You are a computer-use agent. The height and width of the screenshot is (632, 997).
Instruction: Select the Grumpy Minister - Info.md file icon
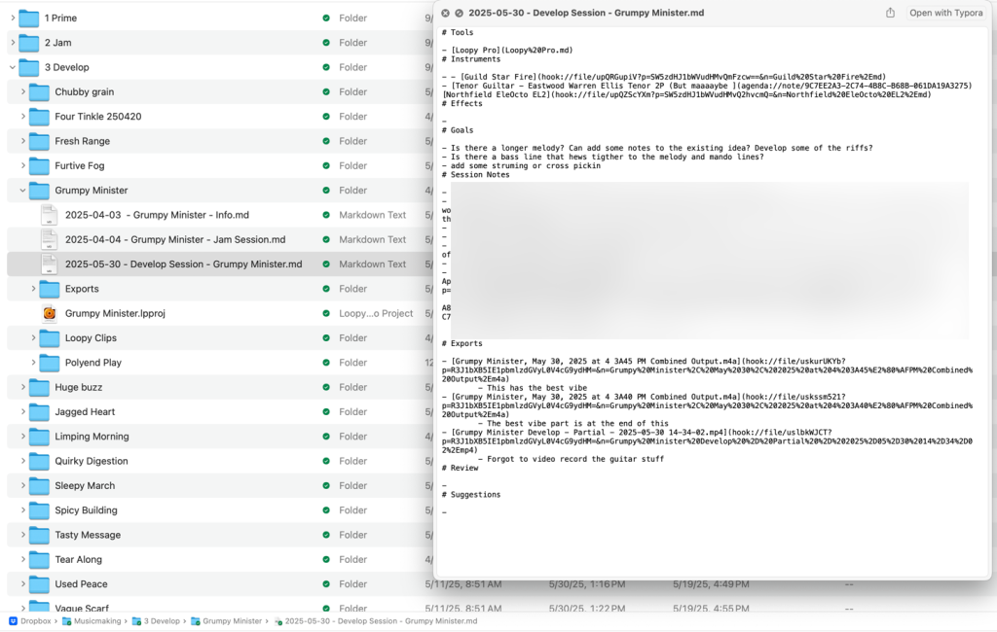click(50, 215)
